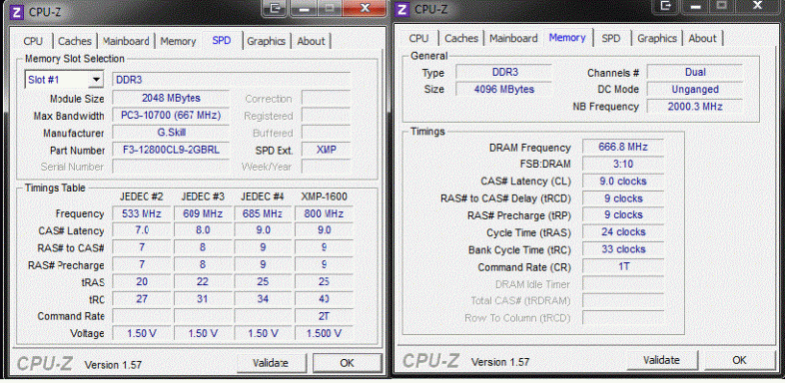Open About tab in right window
This screenshot has width=785, height=383.
702,39
